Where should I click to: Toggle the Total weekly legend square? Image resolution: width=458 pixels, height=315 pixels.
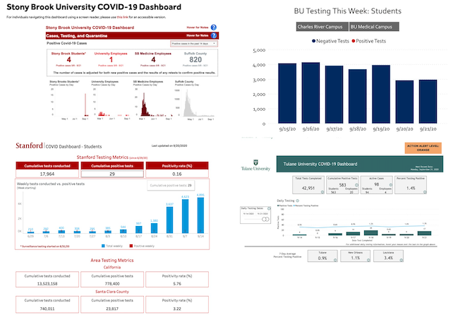(x=103, y=246)
